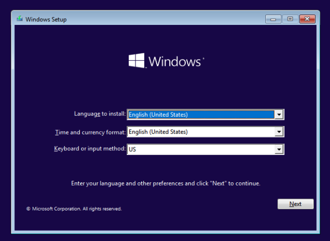Viewport: 330px width, 241px height.
Task: Click the 'Language to install:' label
Action: [100, 114]
